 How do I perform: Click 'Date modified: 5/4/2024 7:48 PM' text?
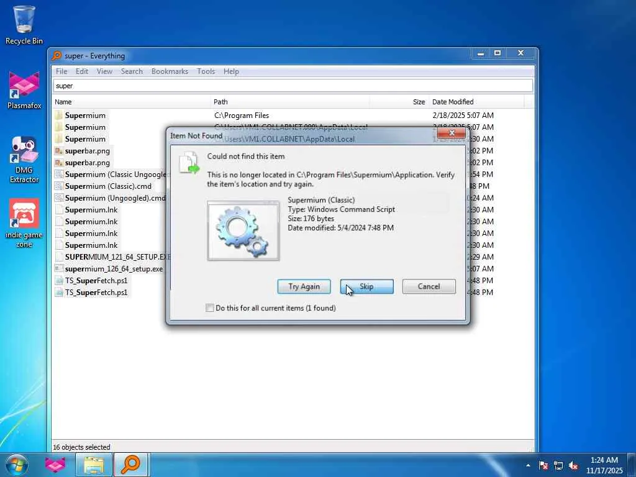341,228
